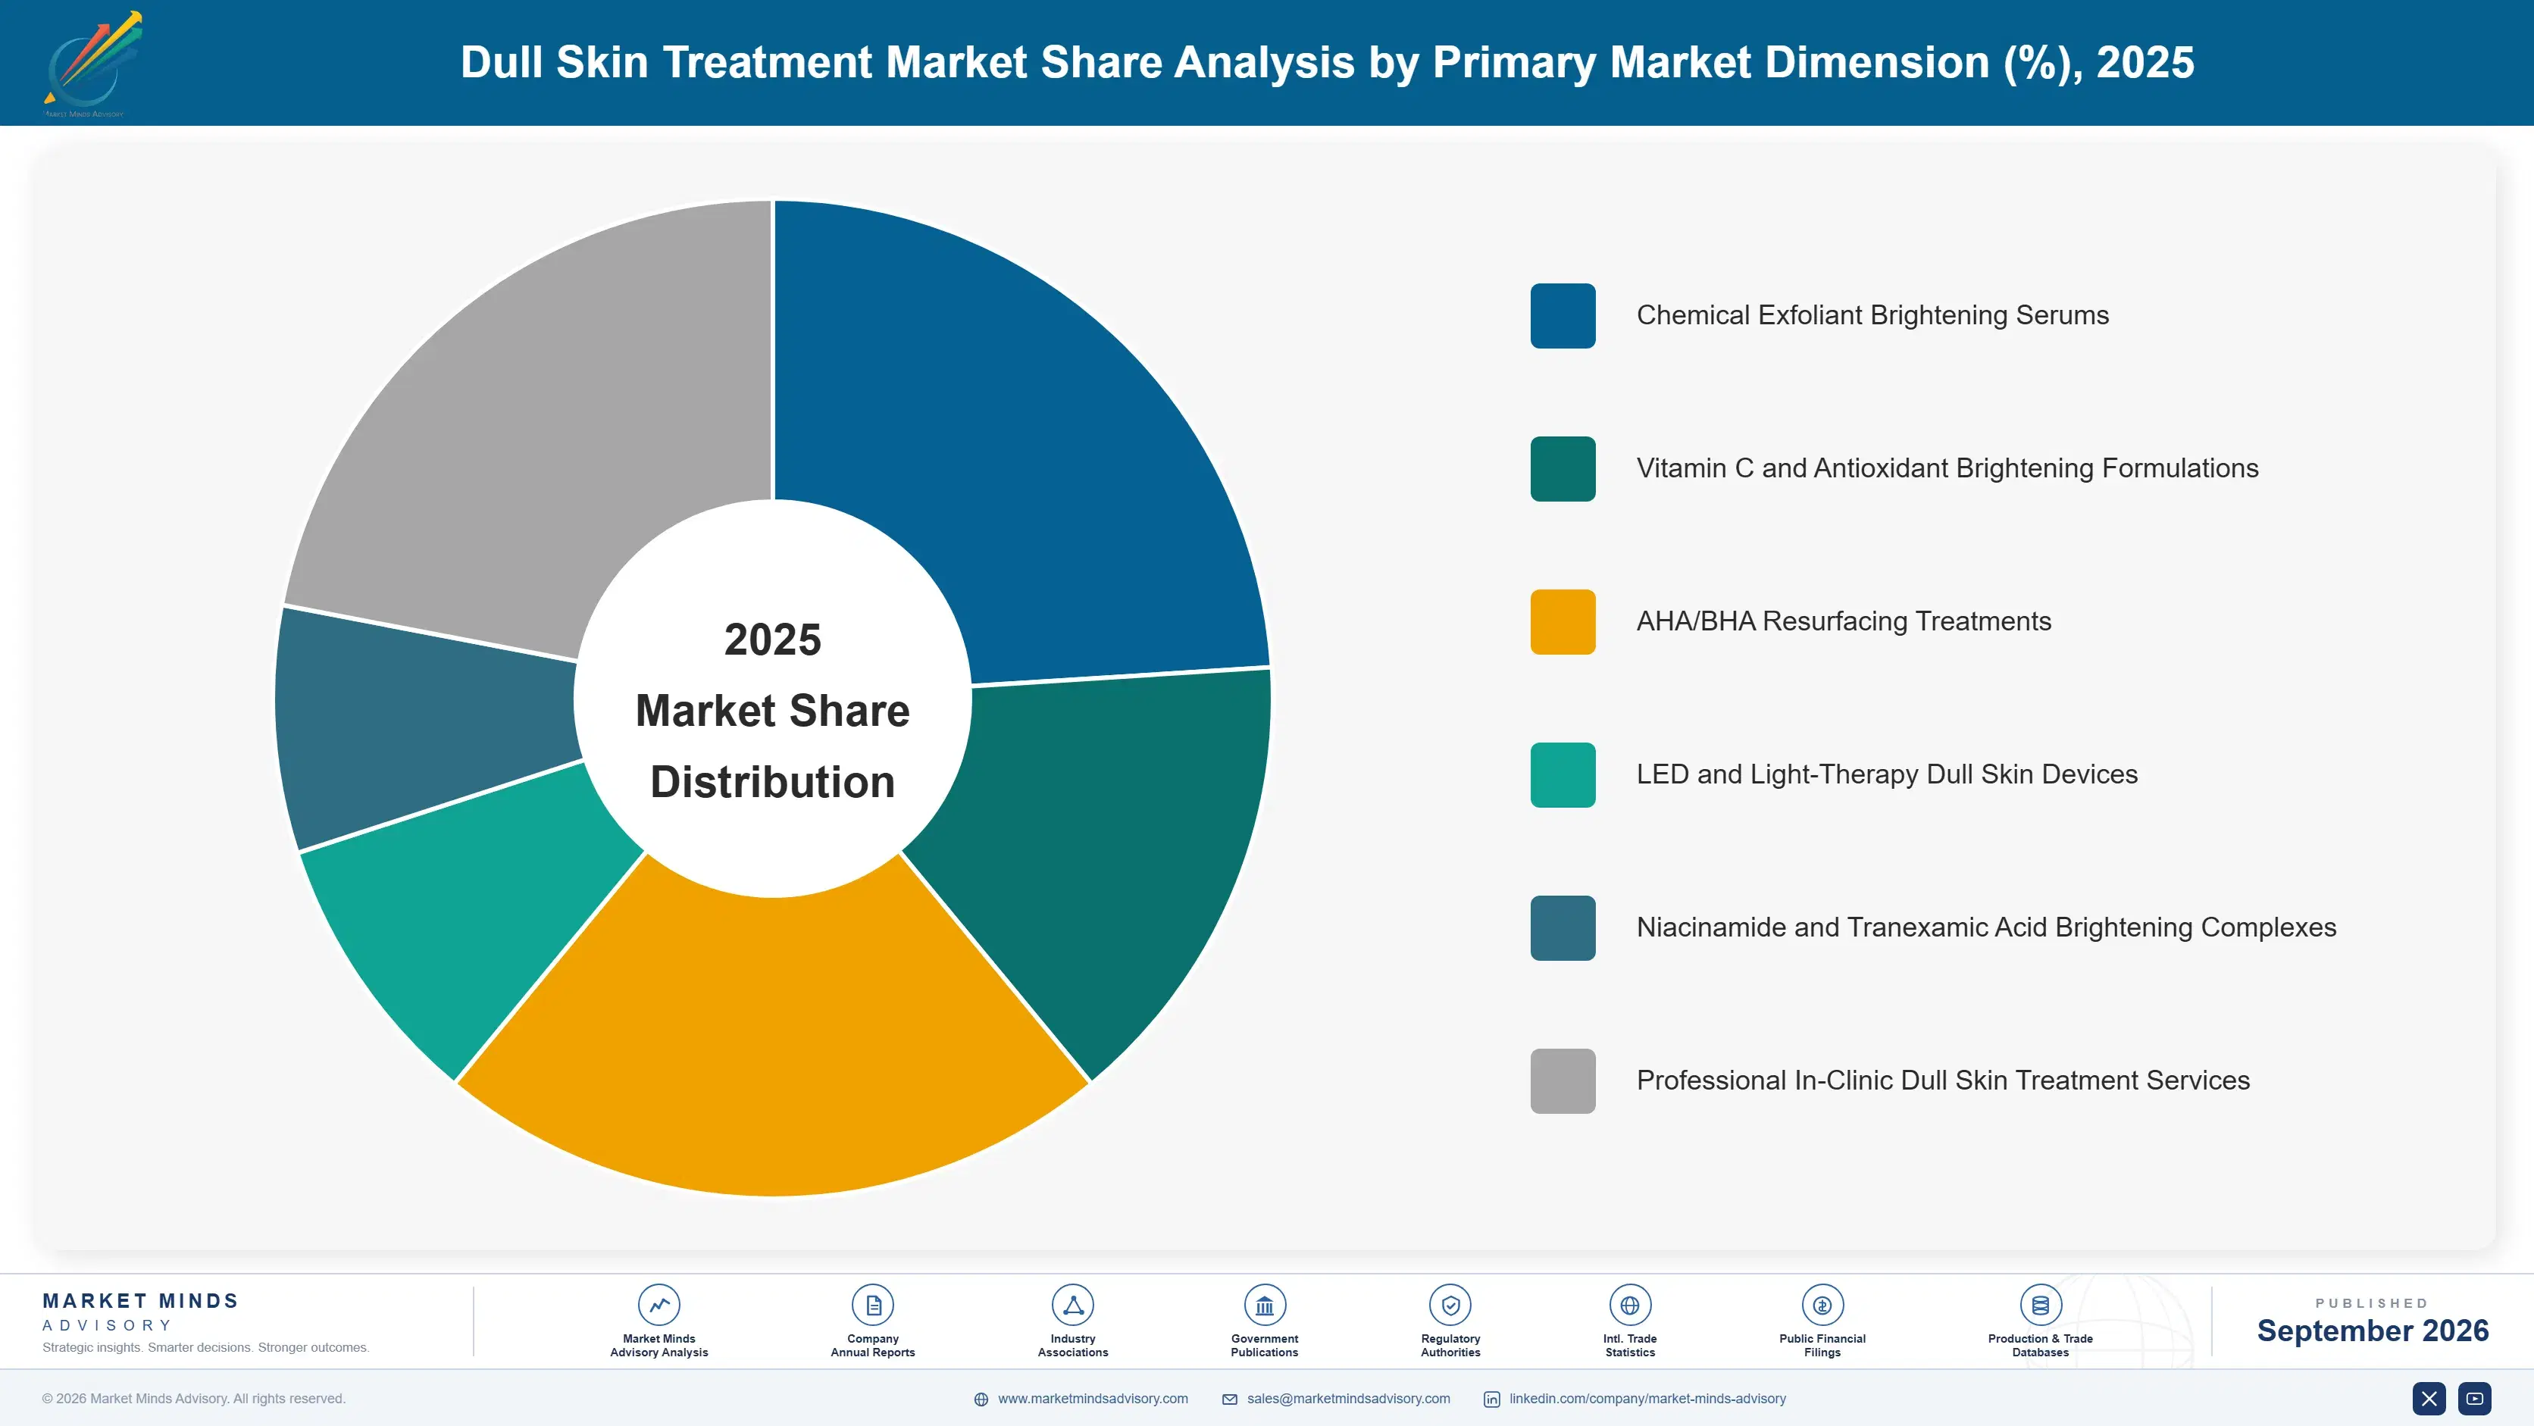Click legend text 'Professional In-Clinic Dull Skin Treatment Services'
This screenshot has height=1426, width=2534.
pyautogui.click(x=1943, y=1080)
